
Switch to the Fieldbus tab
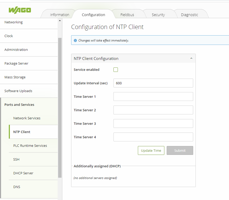pyautogui.click(x=127, y=15)
